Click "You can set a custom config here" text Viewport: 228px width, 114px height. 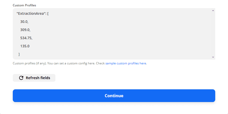click(71, 63)
